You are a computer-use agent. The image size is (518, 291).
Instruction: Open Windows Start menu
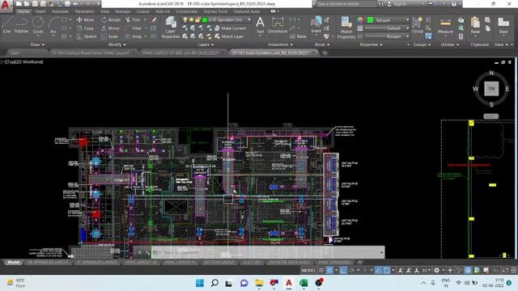[x=200, y=283]
